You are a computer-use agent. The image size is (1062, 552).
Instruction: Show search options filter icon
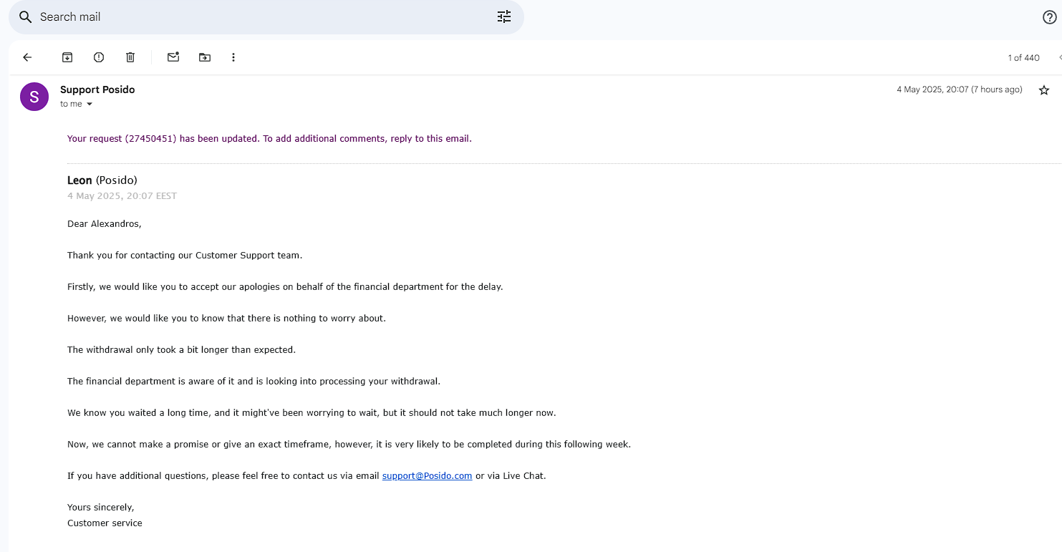504,17
